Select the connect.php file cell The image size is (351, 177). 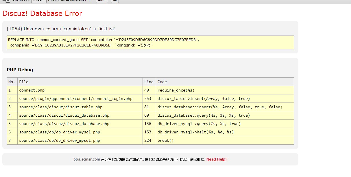[x=32, y=90]
